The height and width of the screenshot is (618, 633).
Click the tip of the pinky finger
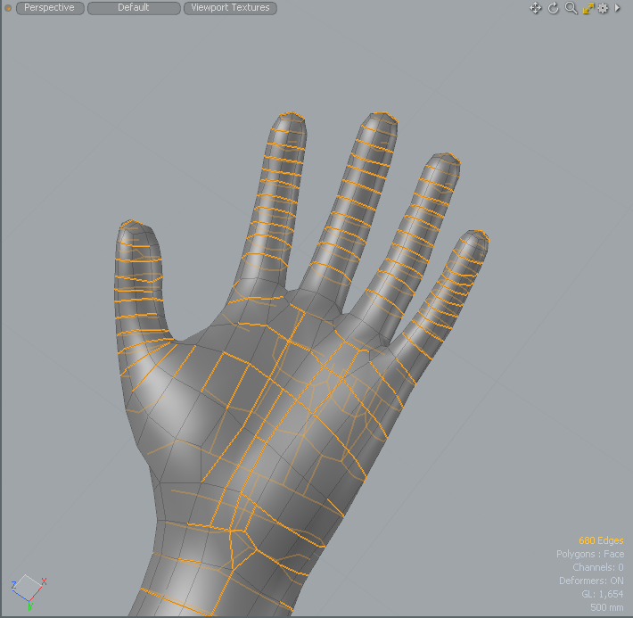pyautogui.click(x=473, y=237)
